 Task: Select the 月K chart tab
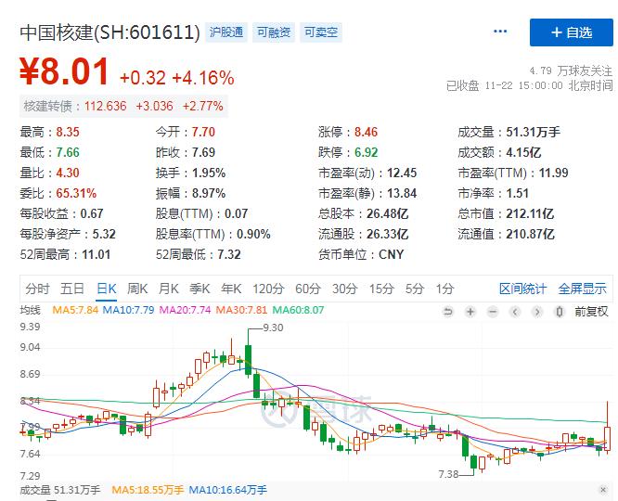[x=169, y=289]
